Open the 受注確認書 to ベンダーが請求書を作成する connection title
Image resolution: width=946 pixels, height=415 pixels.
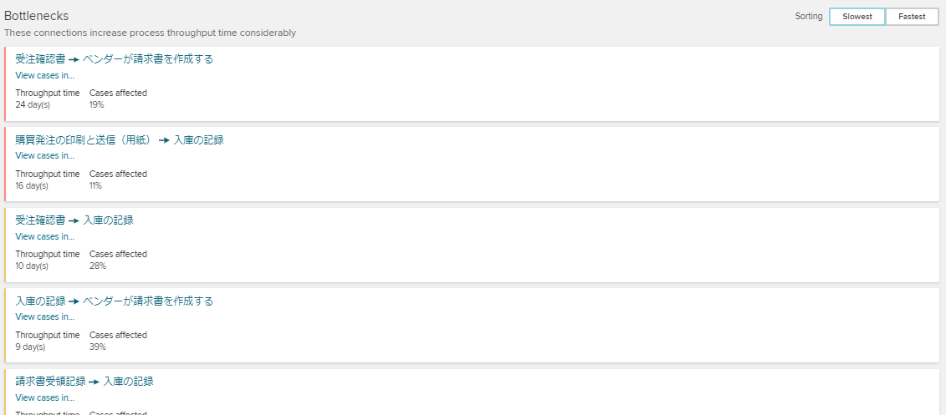[x=114, y=59]
